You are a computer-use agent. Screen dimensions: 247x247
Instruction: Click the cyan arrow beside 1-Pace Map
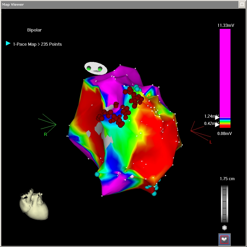tap(8, 43)
